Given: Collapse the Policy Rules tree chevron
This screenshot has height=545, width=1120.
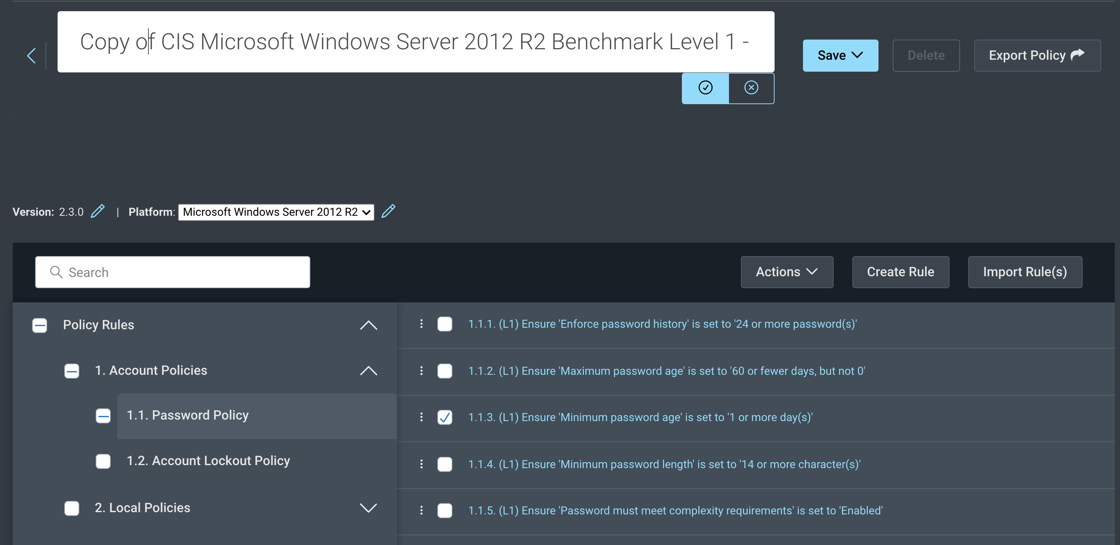Looking at the screenshot, I should click(x=368, y=325).
